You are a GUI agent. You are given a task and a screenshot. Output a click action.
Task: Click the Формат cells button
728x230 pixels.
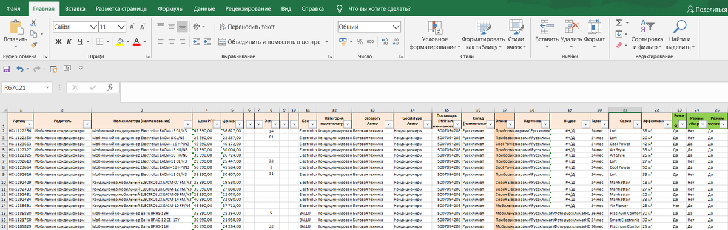coord(595,35)
